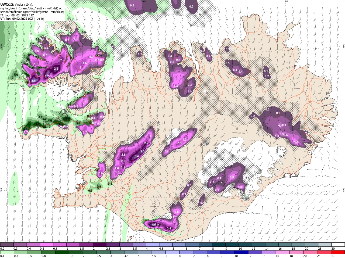Click the 3.7 precipitation value on the map
This screenshot has height=258, width=345.
pos(47,76)
